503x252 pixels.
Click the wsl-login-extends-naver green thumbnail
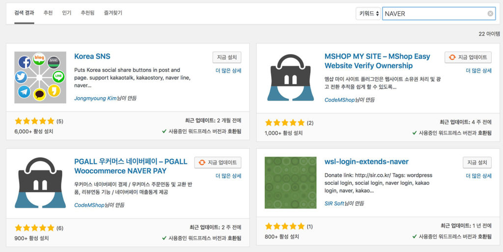click(290, 183)
